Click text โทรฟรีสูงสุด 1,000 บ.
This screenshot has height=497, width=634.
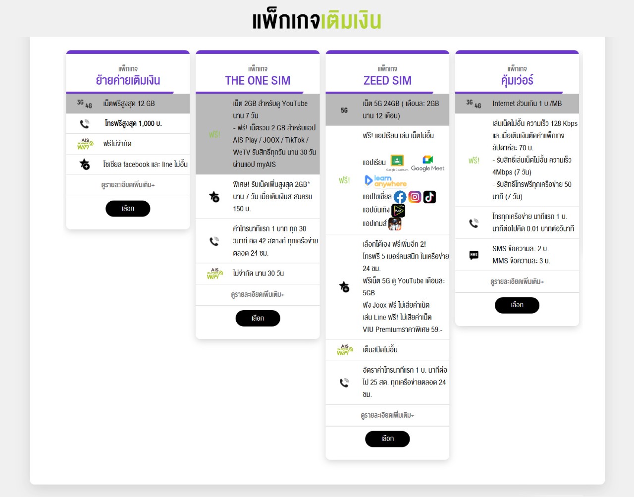133,123
